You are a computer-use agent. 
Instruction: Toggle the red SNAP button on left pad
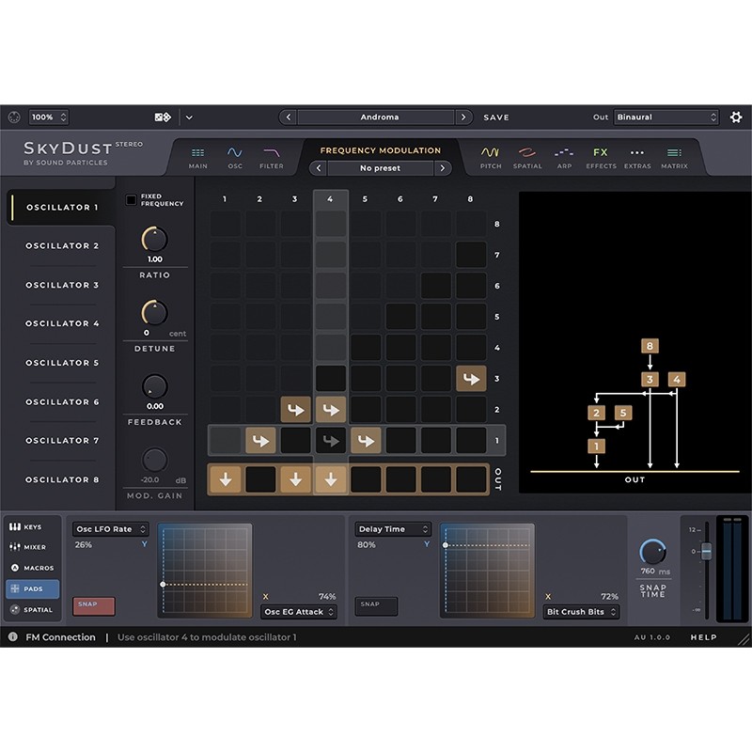(93, 605)
